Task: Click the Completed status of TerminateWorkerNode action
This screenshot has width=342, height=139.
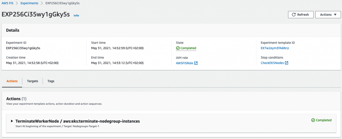Action: point(322,120)
